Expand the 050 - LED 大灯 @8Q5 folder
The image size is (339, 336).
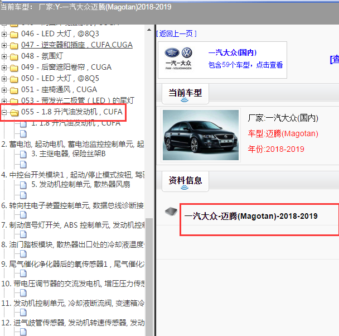pyautogui.click(x=4, y=79)
